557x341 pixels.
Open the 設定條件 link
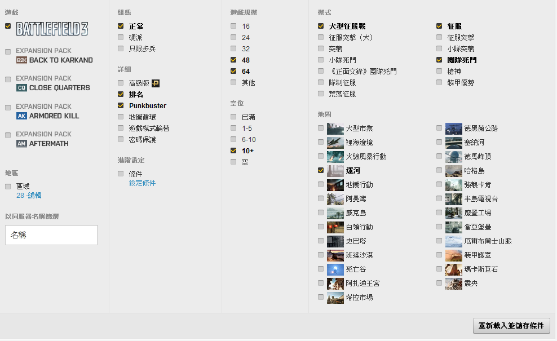point(142,183)
